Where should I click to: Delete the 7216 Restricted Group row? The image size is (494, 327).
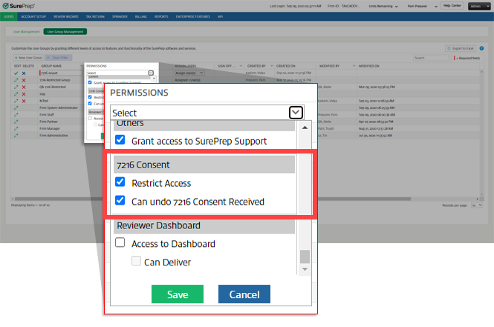24,79
